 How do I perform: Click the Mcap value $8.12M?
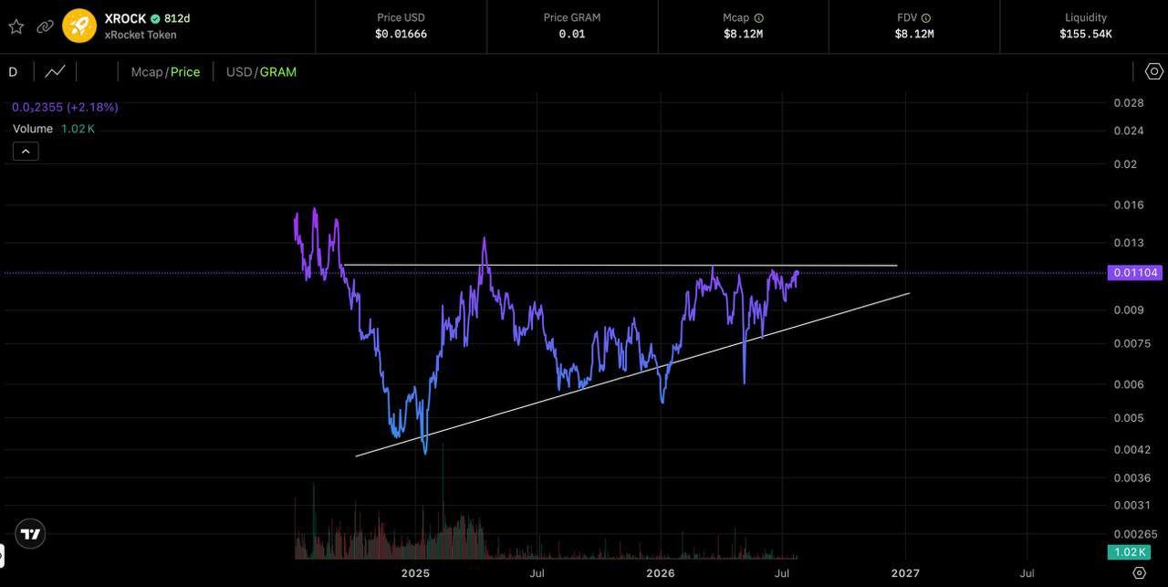(743, 35)
